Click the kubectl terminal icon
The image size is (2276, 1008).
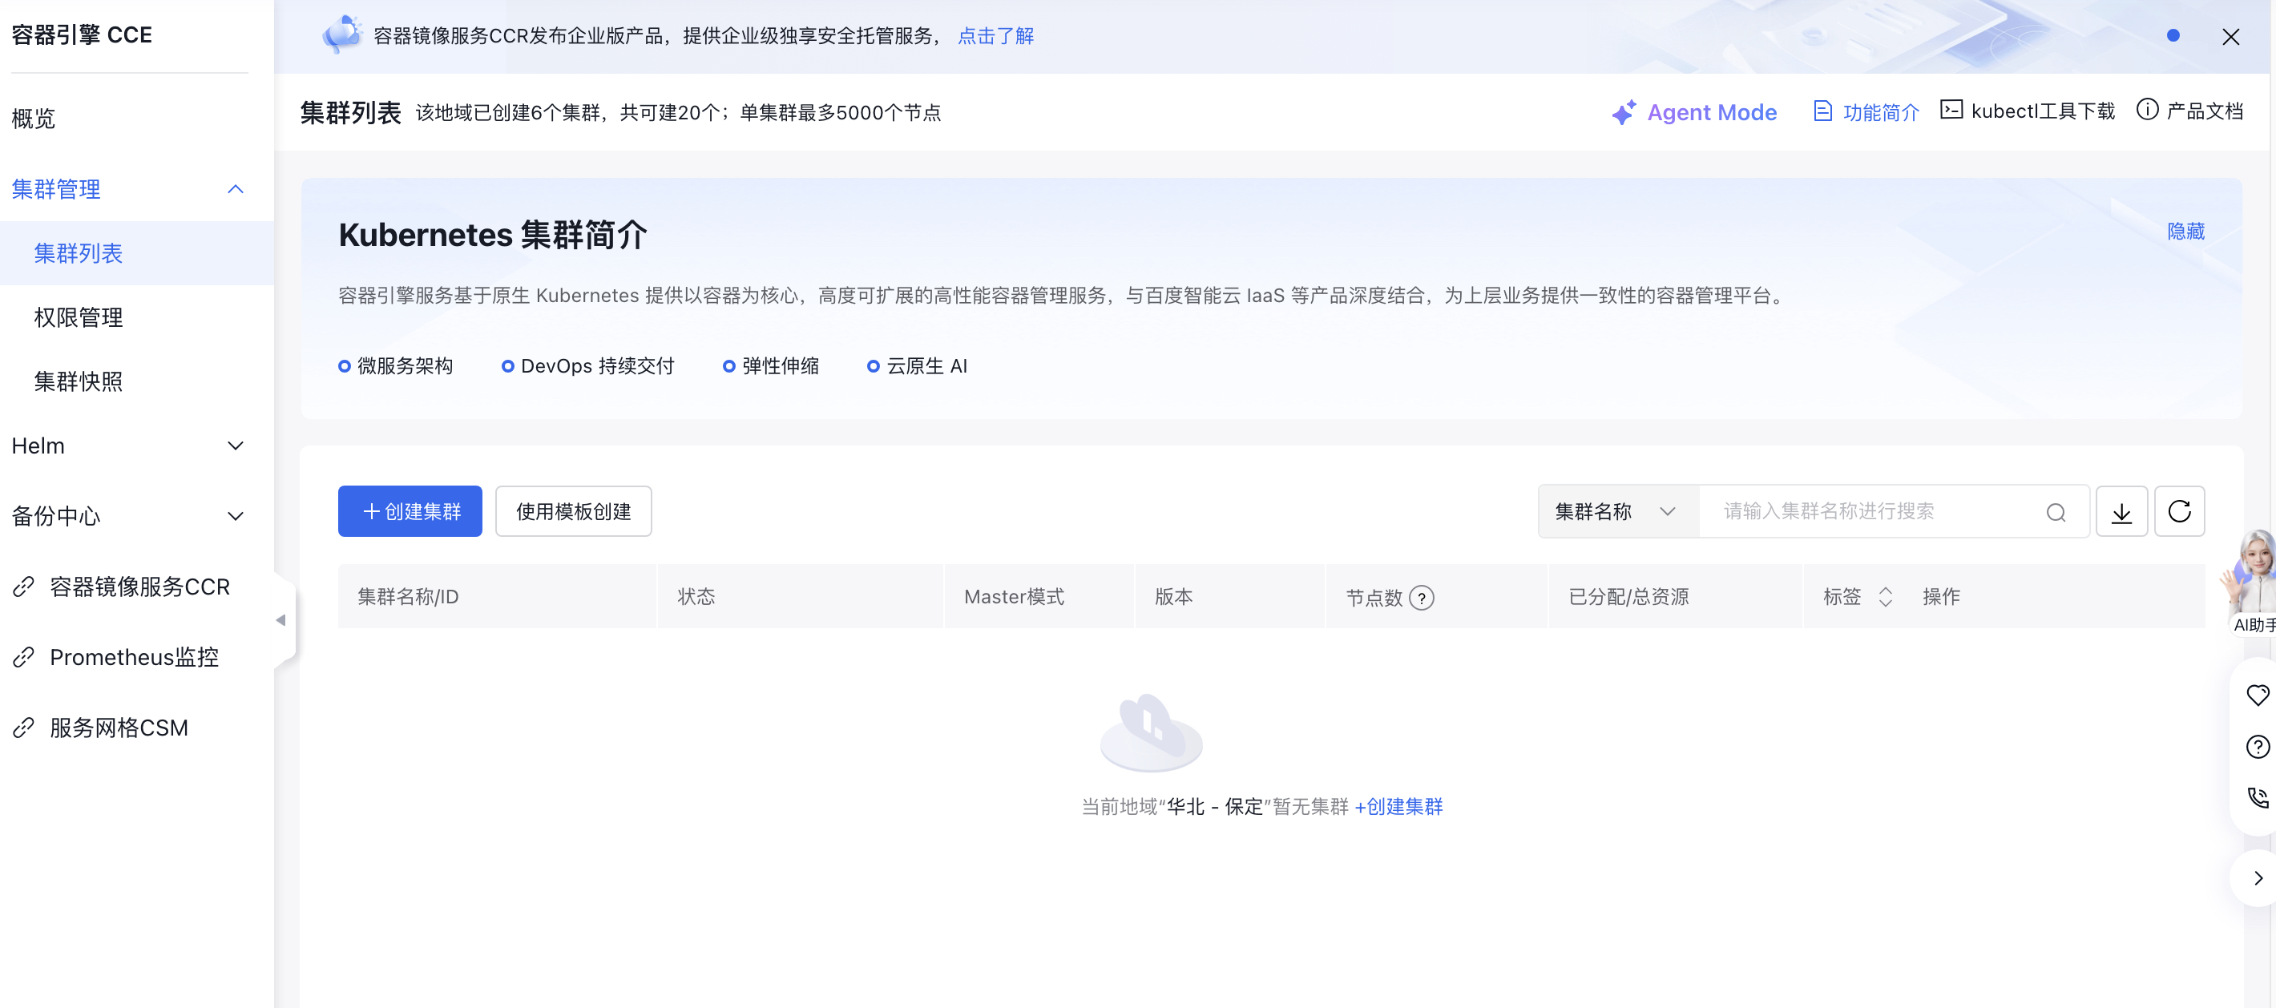[1951, 111]
